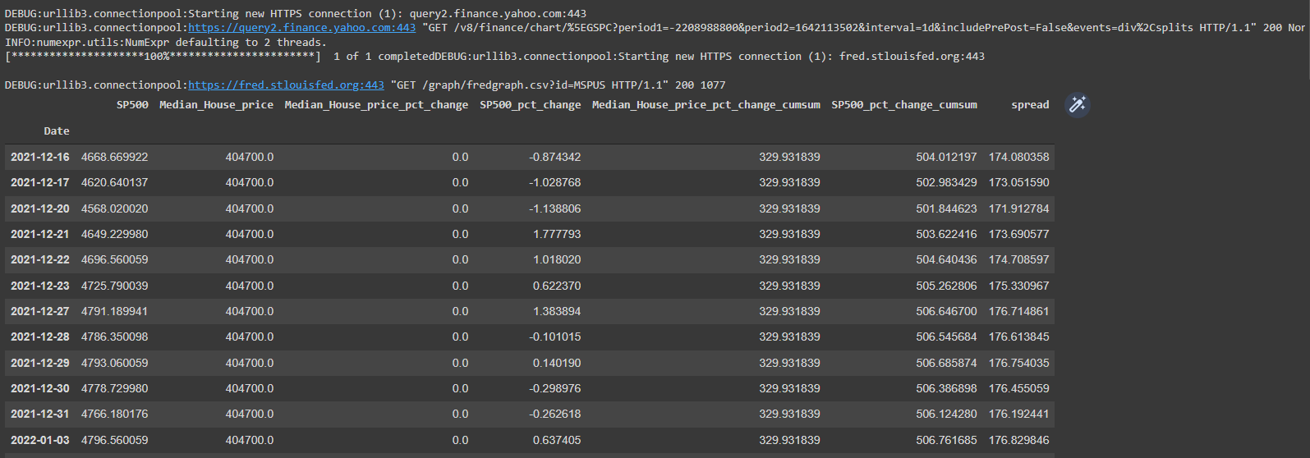Viewport: 1310px width, 458px height.
Task: Click the interactive table magic wand icon
Action: 1077,104
